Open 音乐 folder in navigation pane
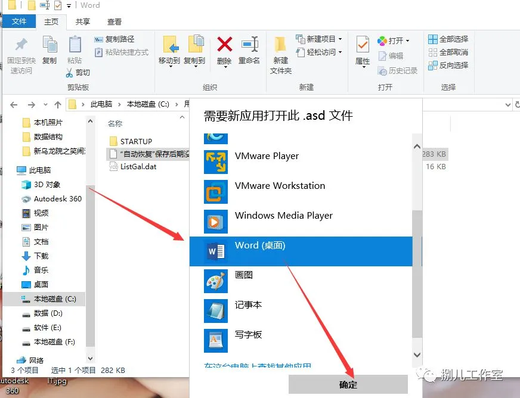520x398 pixels. point(35,270)
